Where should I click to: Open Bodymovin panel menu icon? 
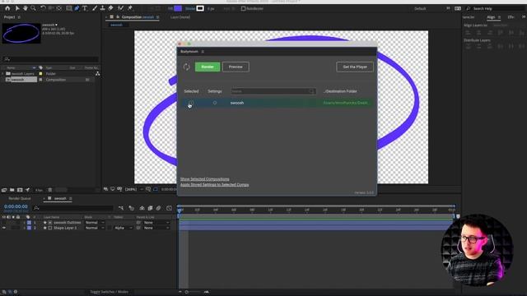click(x=203, y=51)
